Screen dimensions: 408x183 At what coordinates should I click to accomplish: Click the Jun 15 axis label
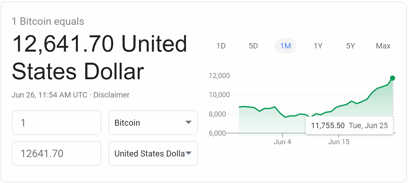tap(339, 142)
